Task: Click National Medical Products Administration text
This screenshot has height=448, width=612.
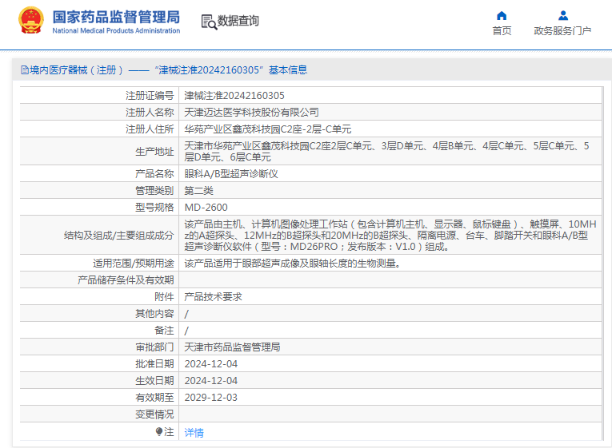Action: pos(116,31)
